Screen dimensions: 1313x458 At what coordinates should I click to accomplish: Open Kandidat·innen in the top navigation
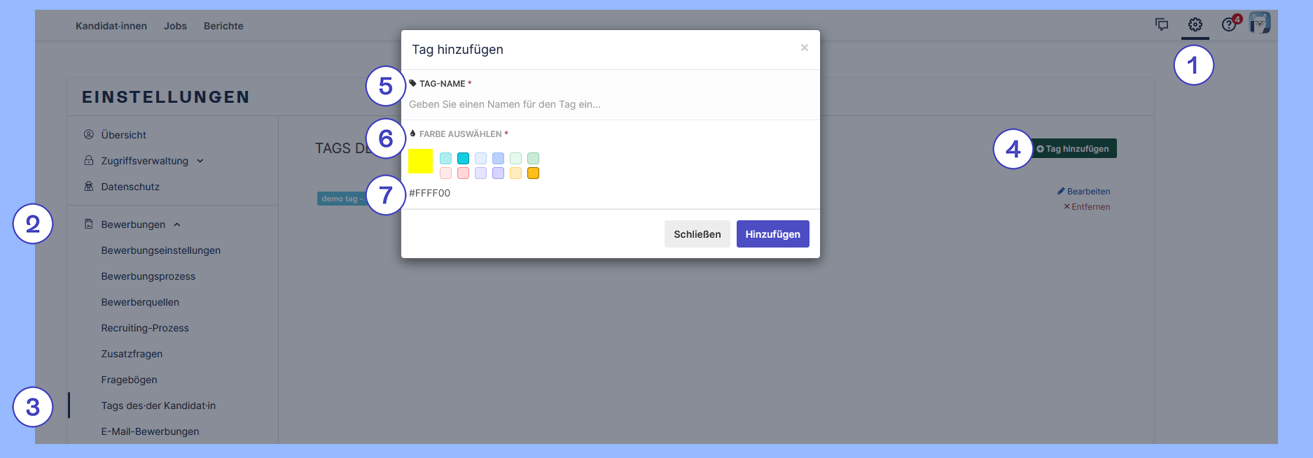111,26
